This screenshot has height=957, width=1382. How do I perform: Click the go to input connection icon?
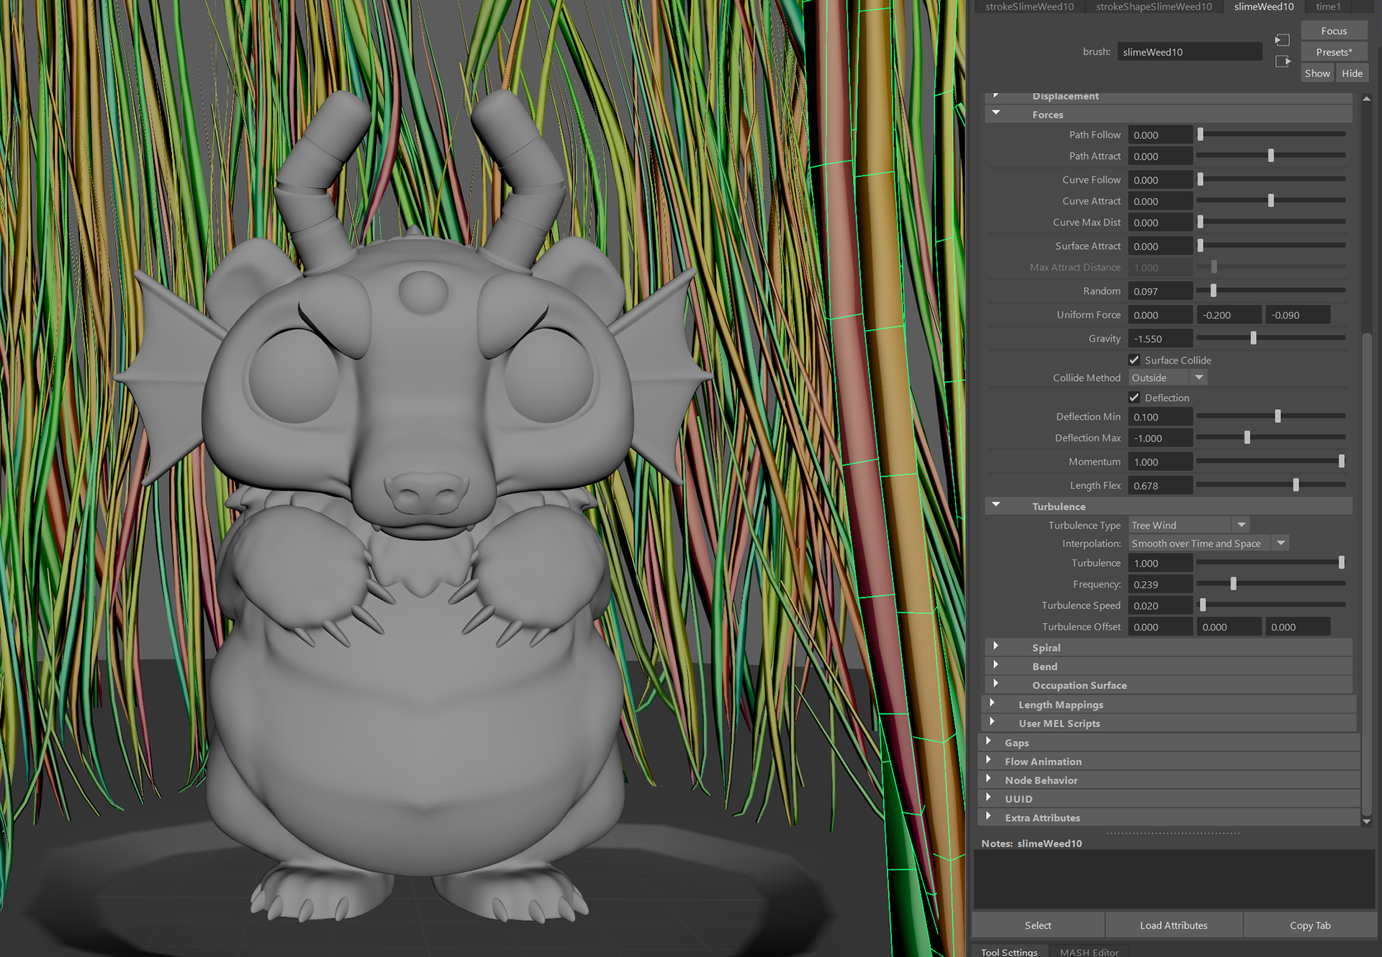coord(1282,40)
